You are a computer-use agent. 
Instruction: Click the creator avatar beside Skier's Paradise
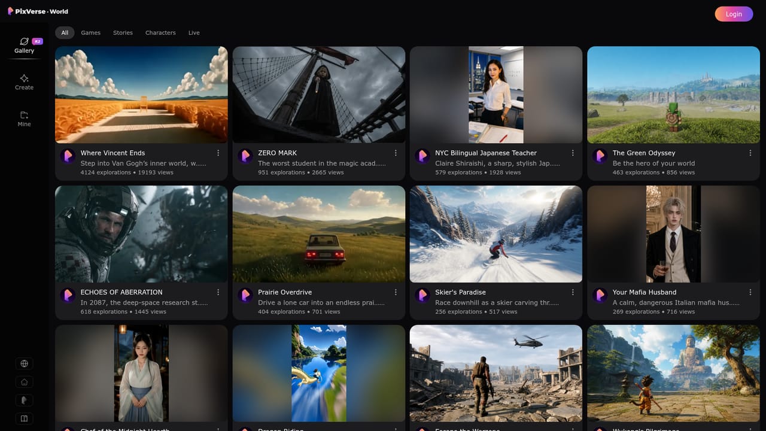[422, 296]
